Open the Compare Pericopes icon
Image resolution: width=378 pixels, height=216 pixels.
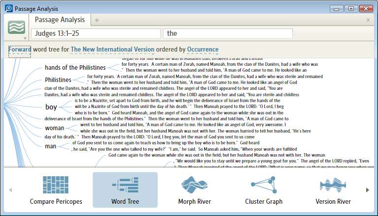[56, 185]
